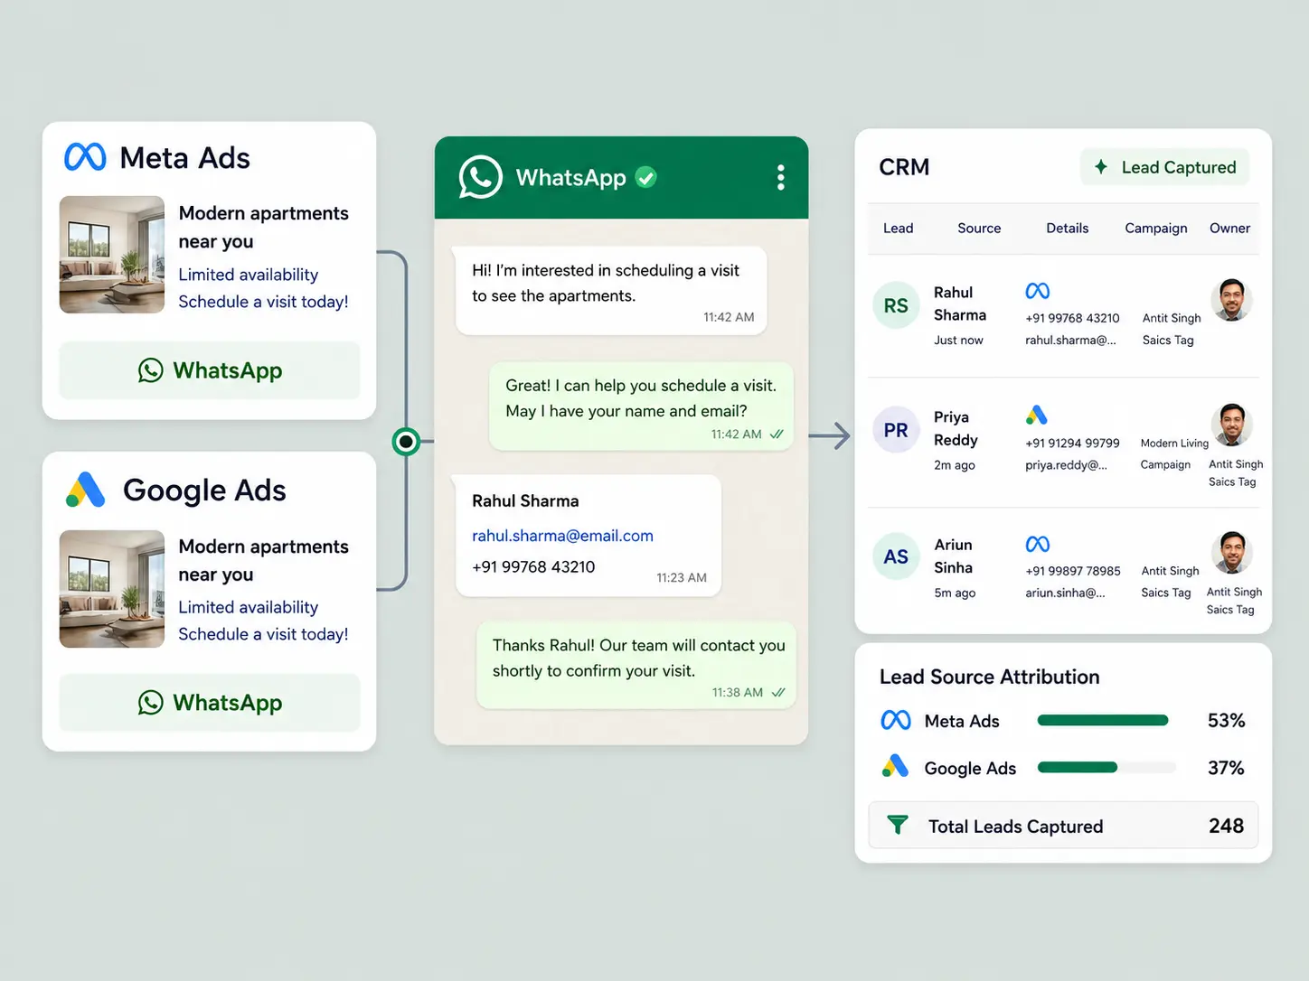Click the apartment thumbnail in Google Ads card
This screenshot has width=1309, height=981.
(x=112, y=589)
